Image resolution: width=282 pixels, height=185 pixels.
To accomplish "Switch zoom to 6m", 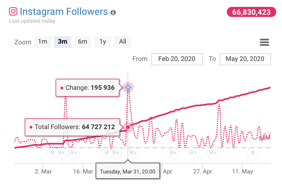I will tap(83, 42).
